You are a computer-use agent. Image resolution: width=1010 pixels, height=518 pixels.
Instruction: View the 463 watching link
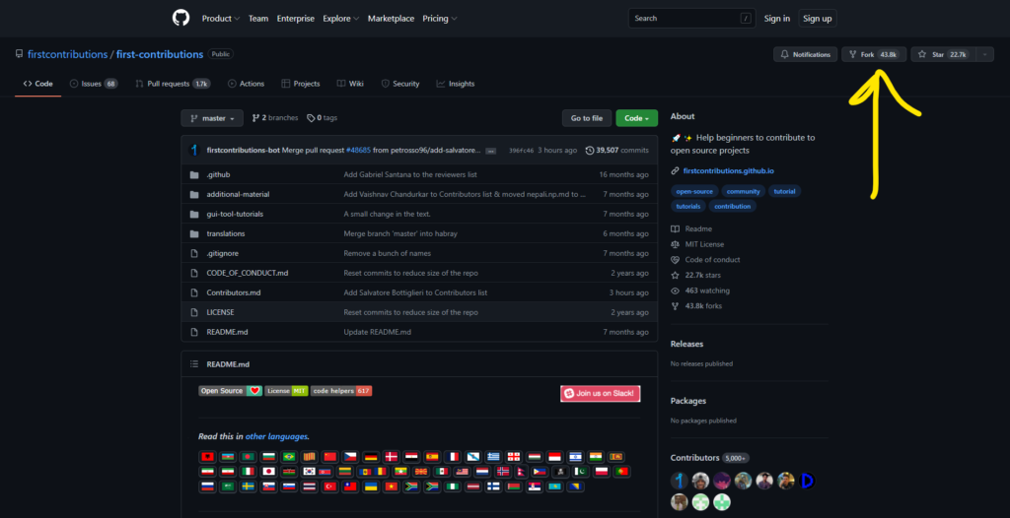click(x=700, y=291)
